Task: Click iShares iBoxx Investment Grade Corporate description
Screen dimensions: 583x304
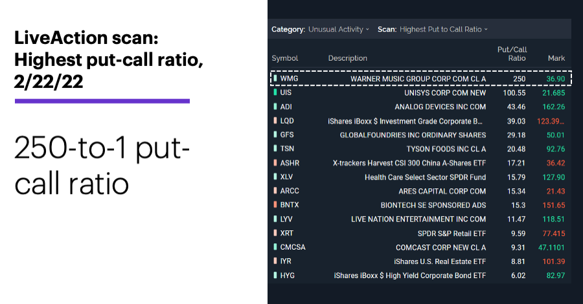Action: click(x=405, y=121)
